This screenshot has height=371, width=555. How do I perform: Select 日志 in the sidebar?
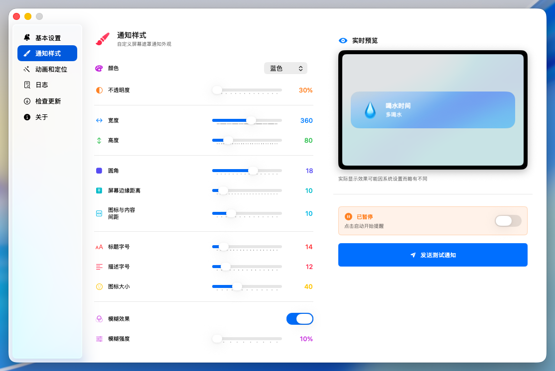42,85
